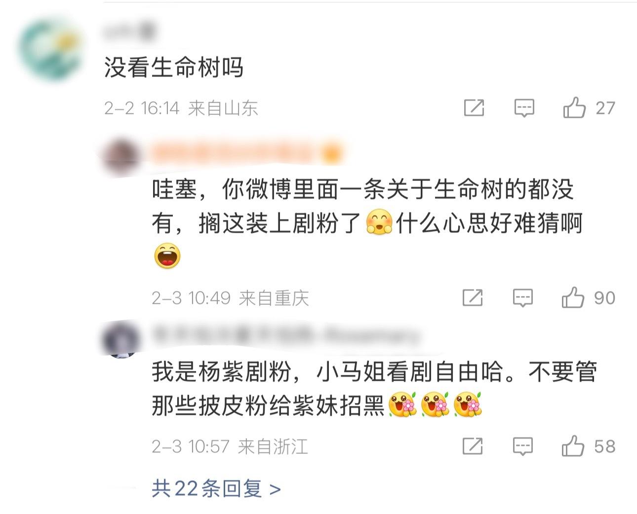
Task: Reply to the 没看生命树吗 comment
Action: pos(524,108)
